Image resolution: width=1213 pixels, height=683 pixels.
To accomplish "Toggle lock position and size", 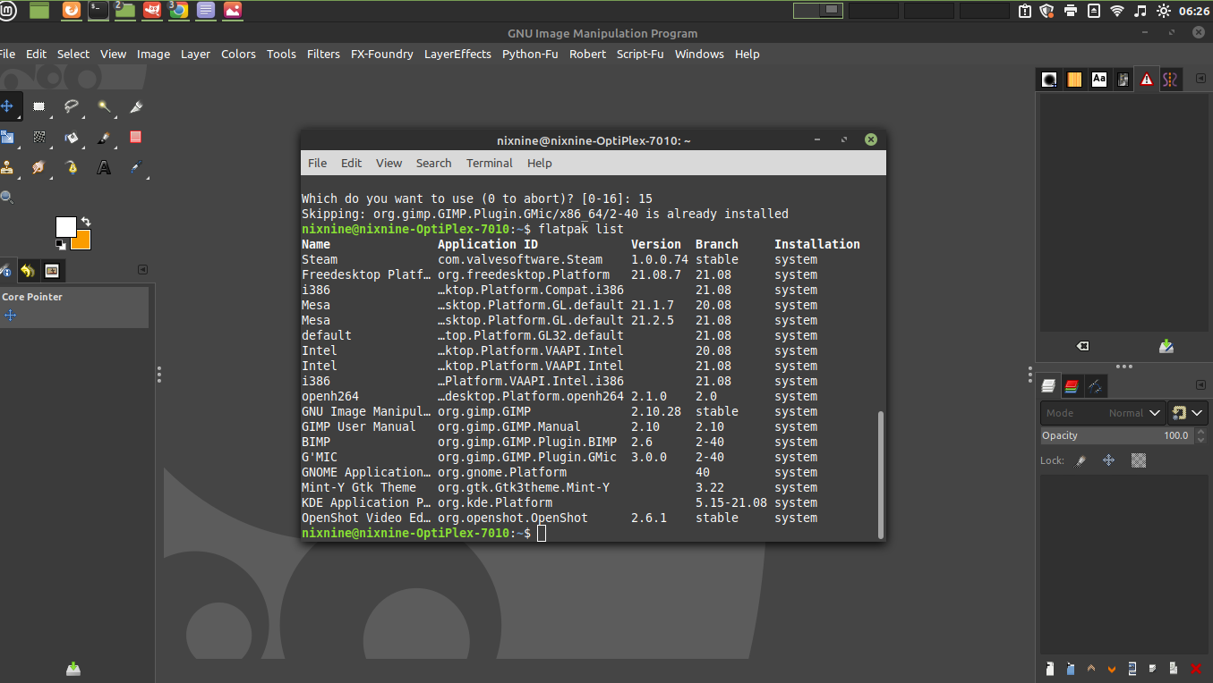I will [1109, 460].
